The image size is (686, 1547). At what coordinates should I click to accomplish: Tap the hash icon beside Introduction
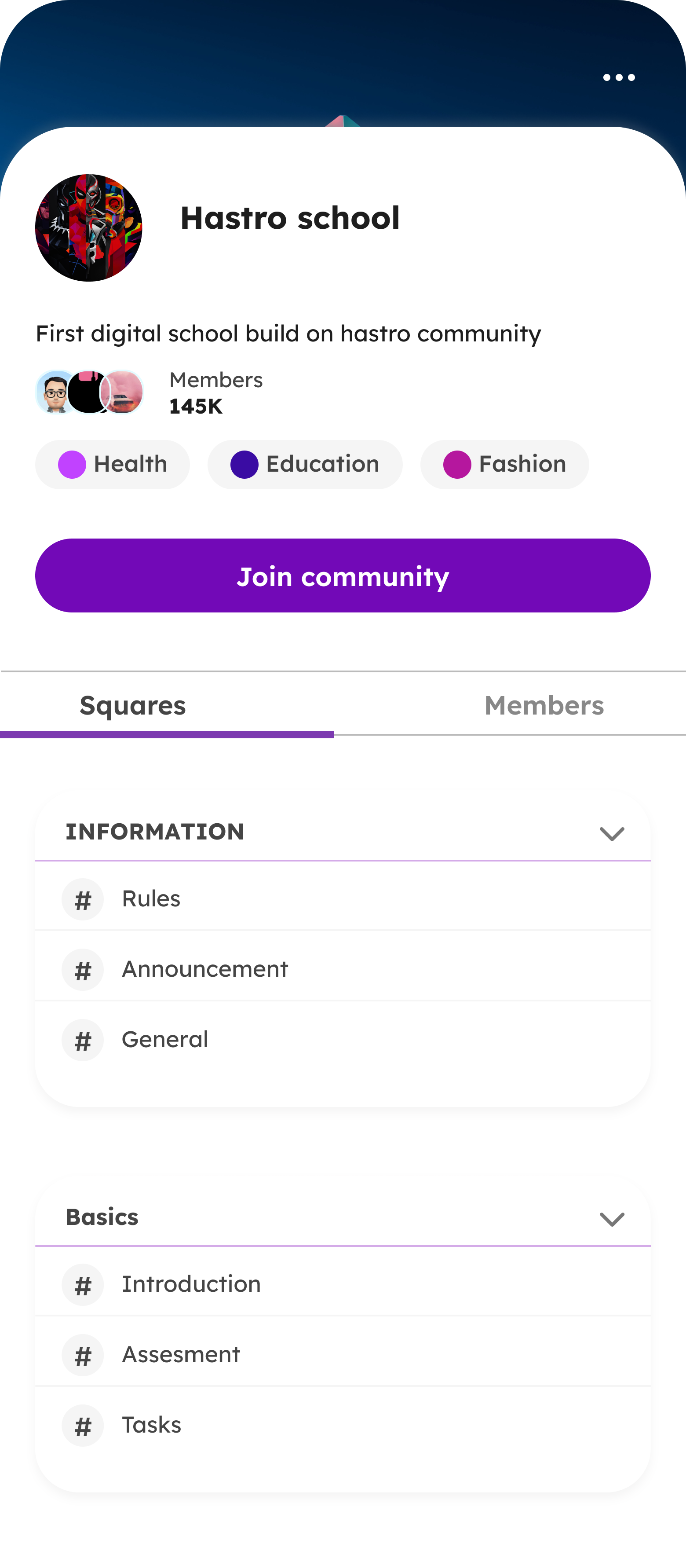[x=83, y=1285]
